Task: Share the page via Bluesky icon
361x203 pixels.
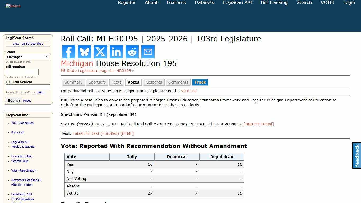Action: coord(84,52)
